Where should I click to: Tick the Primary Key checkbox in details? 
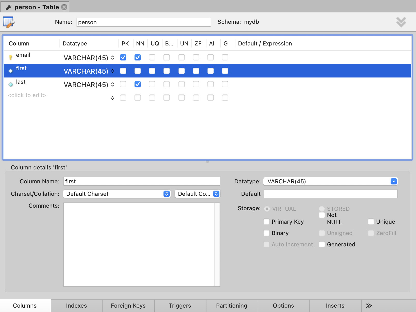[x=266, y=222]
